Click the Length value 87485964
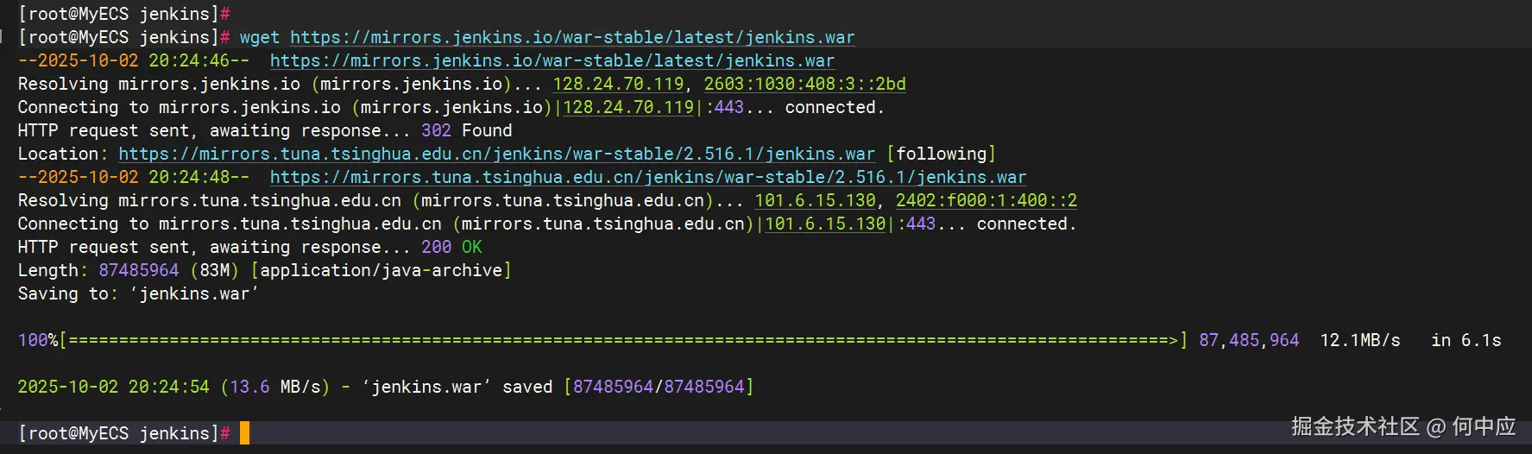Image resolution: width=1532 pixels, height=454 pixels. (139, 270)
